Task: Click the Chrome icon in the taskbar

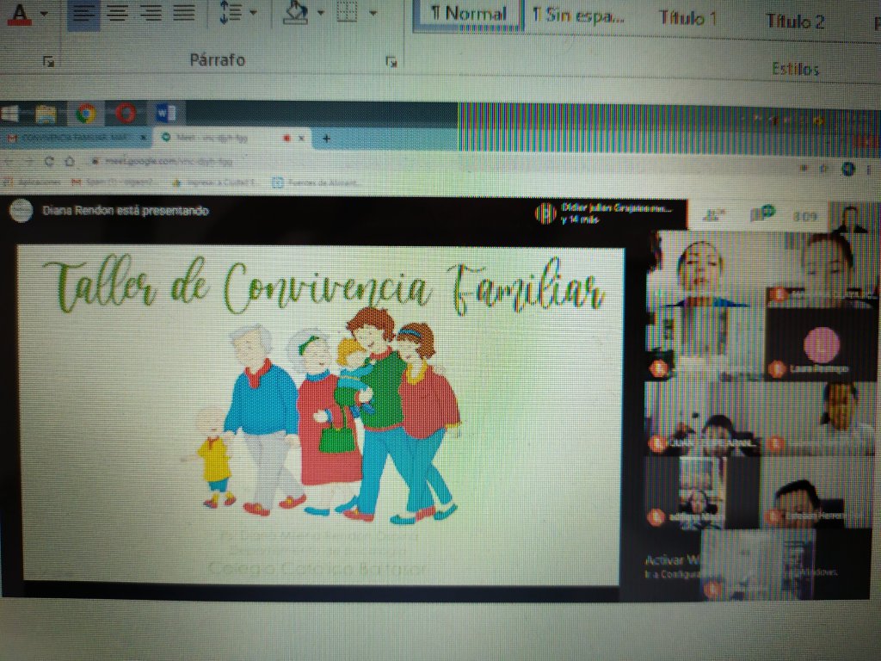Action: click(x=85, y=113)
